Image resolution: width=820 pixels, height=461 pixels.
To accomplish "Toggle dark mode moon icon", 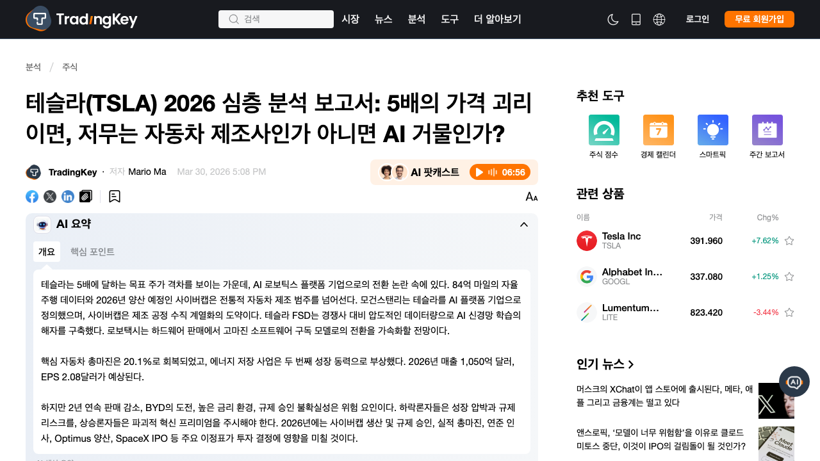I will pos(613,19).
